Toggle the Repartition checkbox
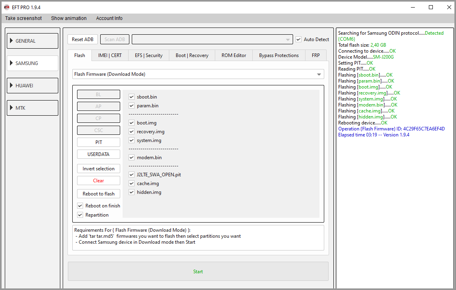 click(x=80, y=215)
